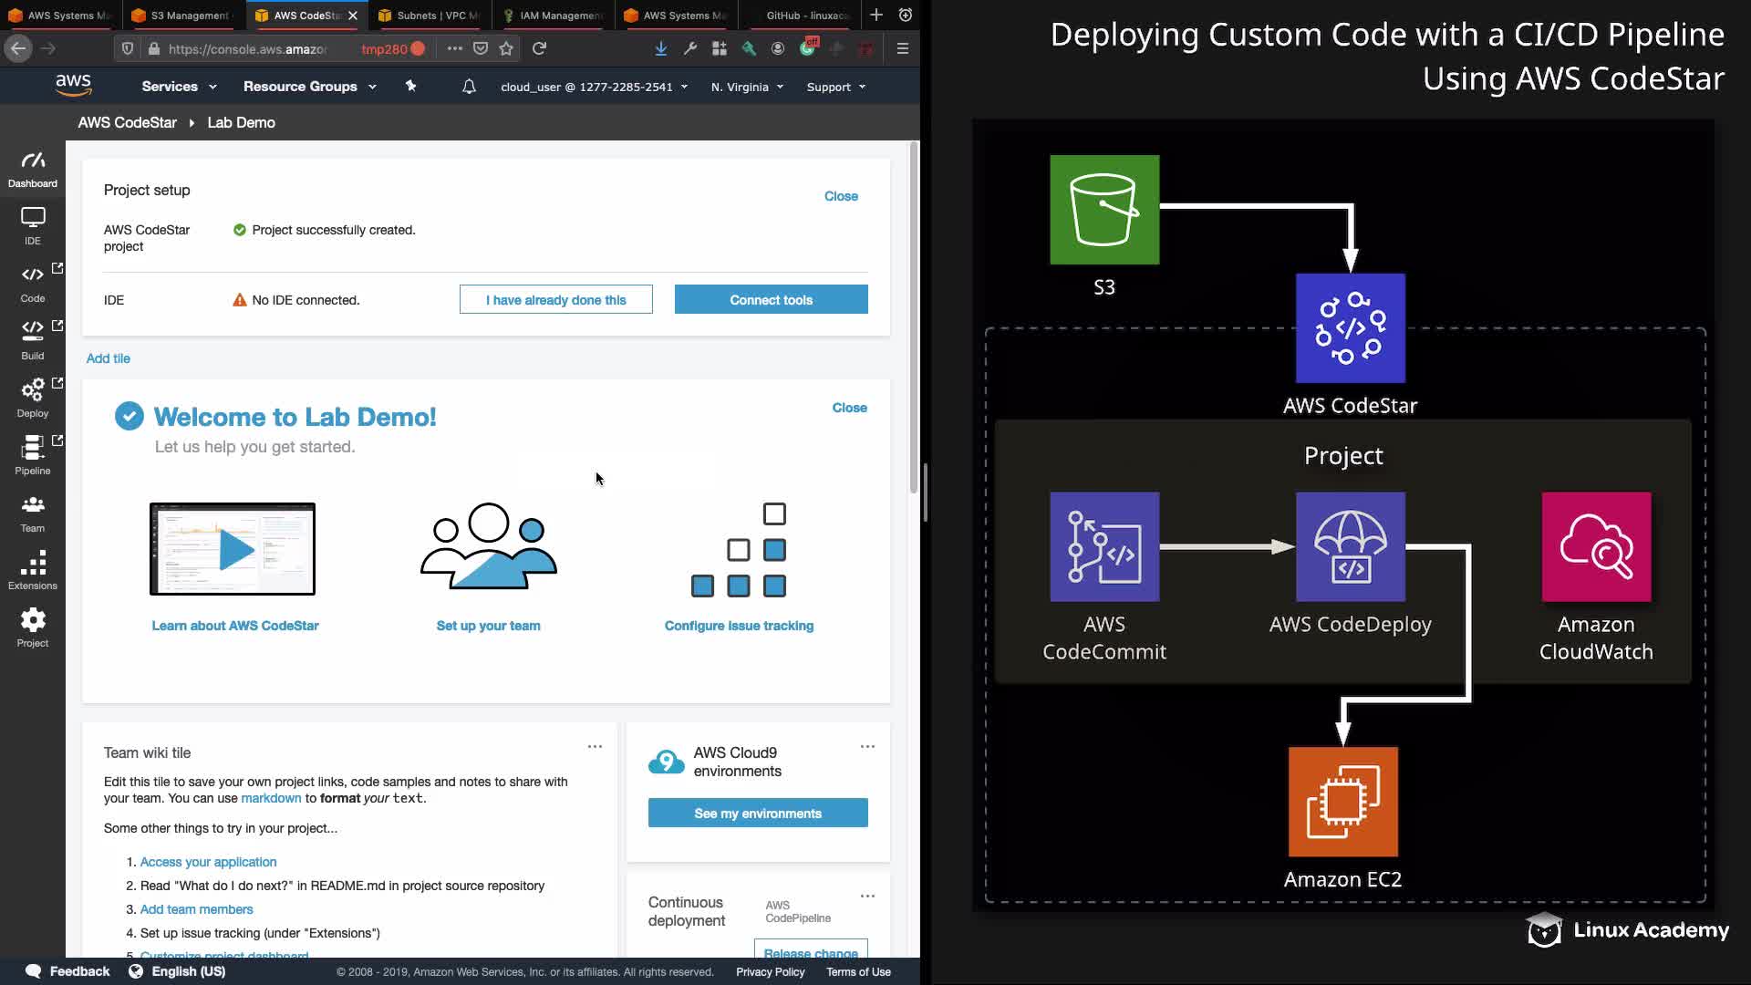1751x985 pixels.
Task: Open the IDE sidebar icon
Action: (x=33, y=225)
